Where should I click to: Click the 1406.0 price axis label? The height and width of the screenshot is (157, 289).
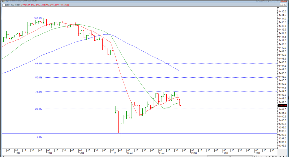pyautogui.click(x=283, y=77)
